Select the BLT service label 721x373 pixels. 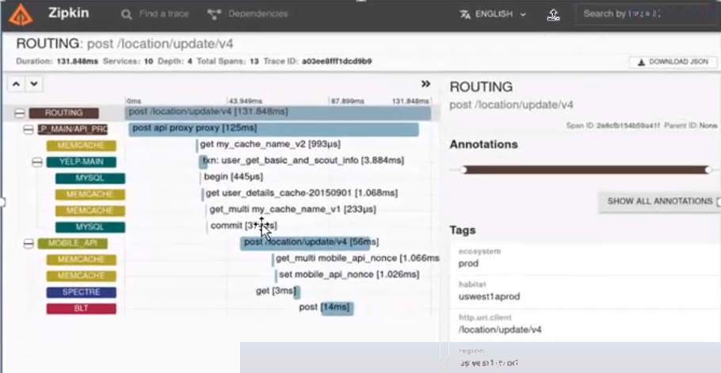(x=82, y=309)
